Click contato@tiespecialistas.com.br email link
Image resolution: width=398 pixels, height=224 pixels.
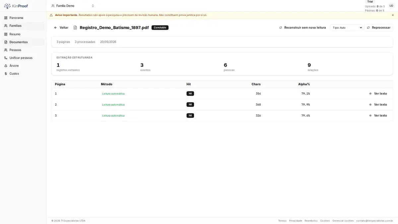pyautogui.click(x=374, y=221)
